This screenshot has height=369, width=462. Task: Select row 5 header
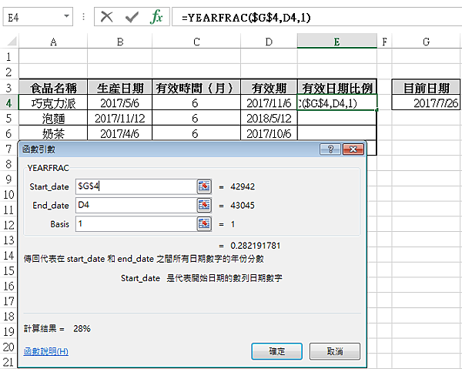click(x=8, y=118)
